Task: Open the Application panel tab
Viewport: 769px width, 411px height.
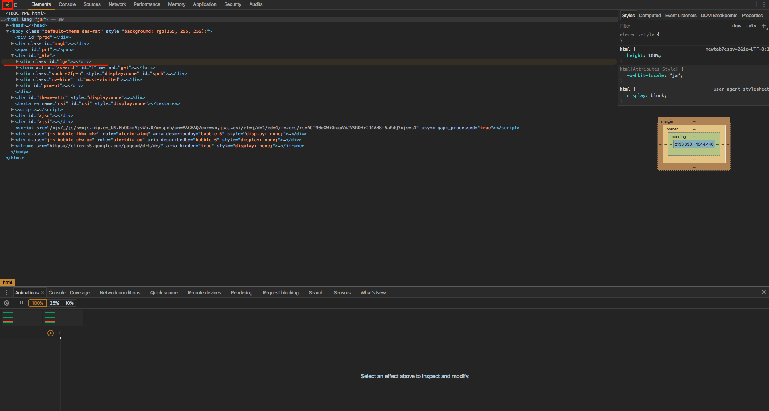Action: point(205,4)
